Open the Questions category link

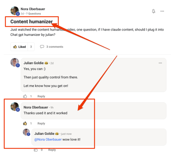click(34, 14)
